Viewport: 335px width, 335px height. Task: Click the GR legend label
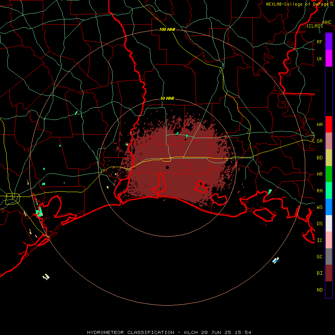319,141
